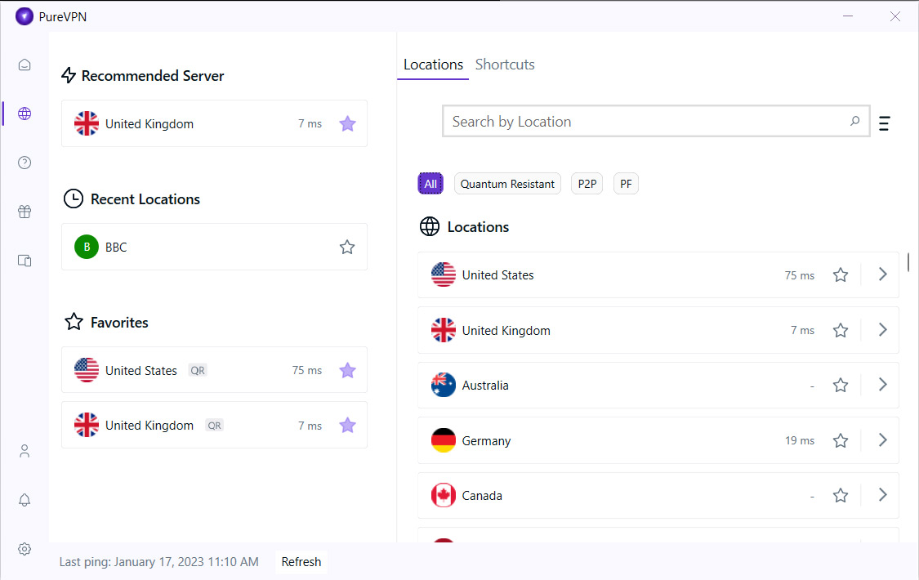Click the PureVPN logo icon
This screenshot has height=580, width=919.
click(x=24, y=16)
